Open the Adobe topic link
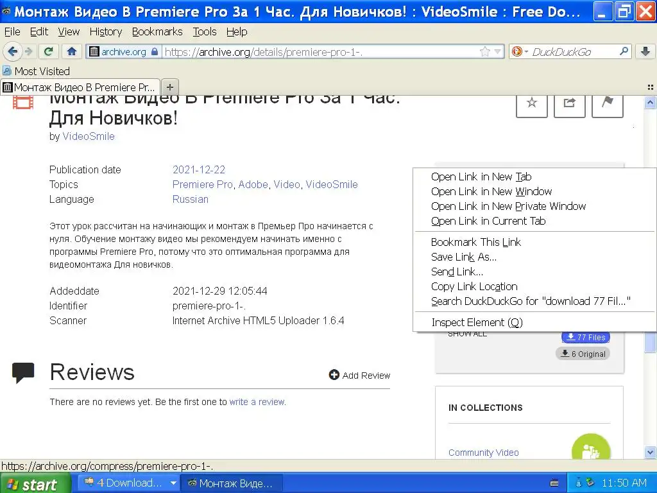 point(253,184)
